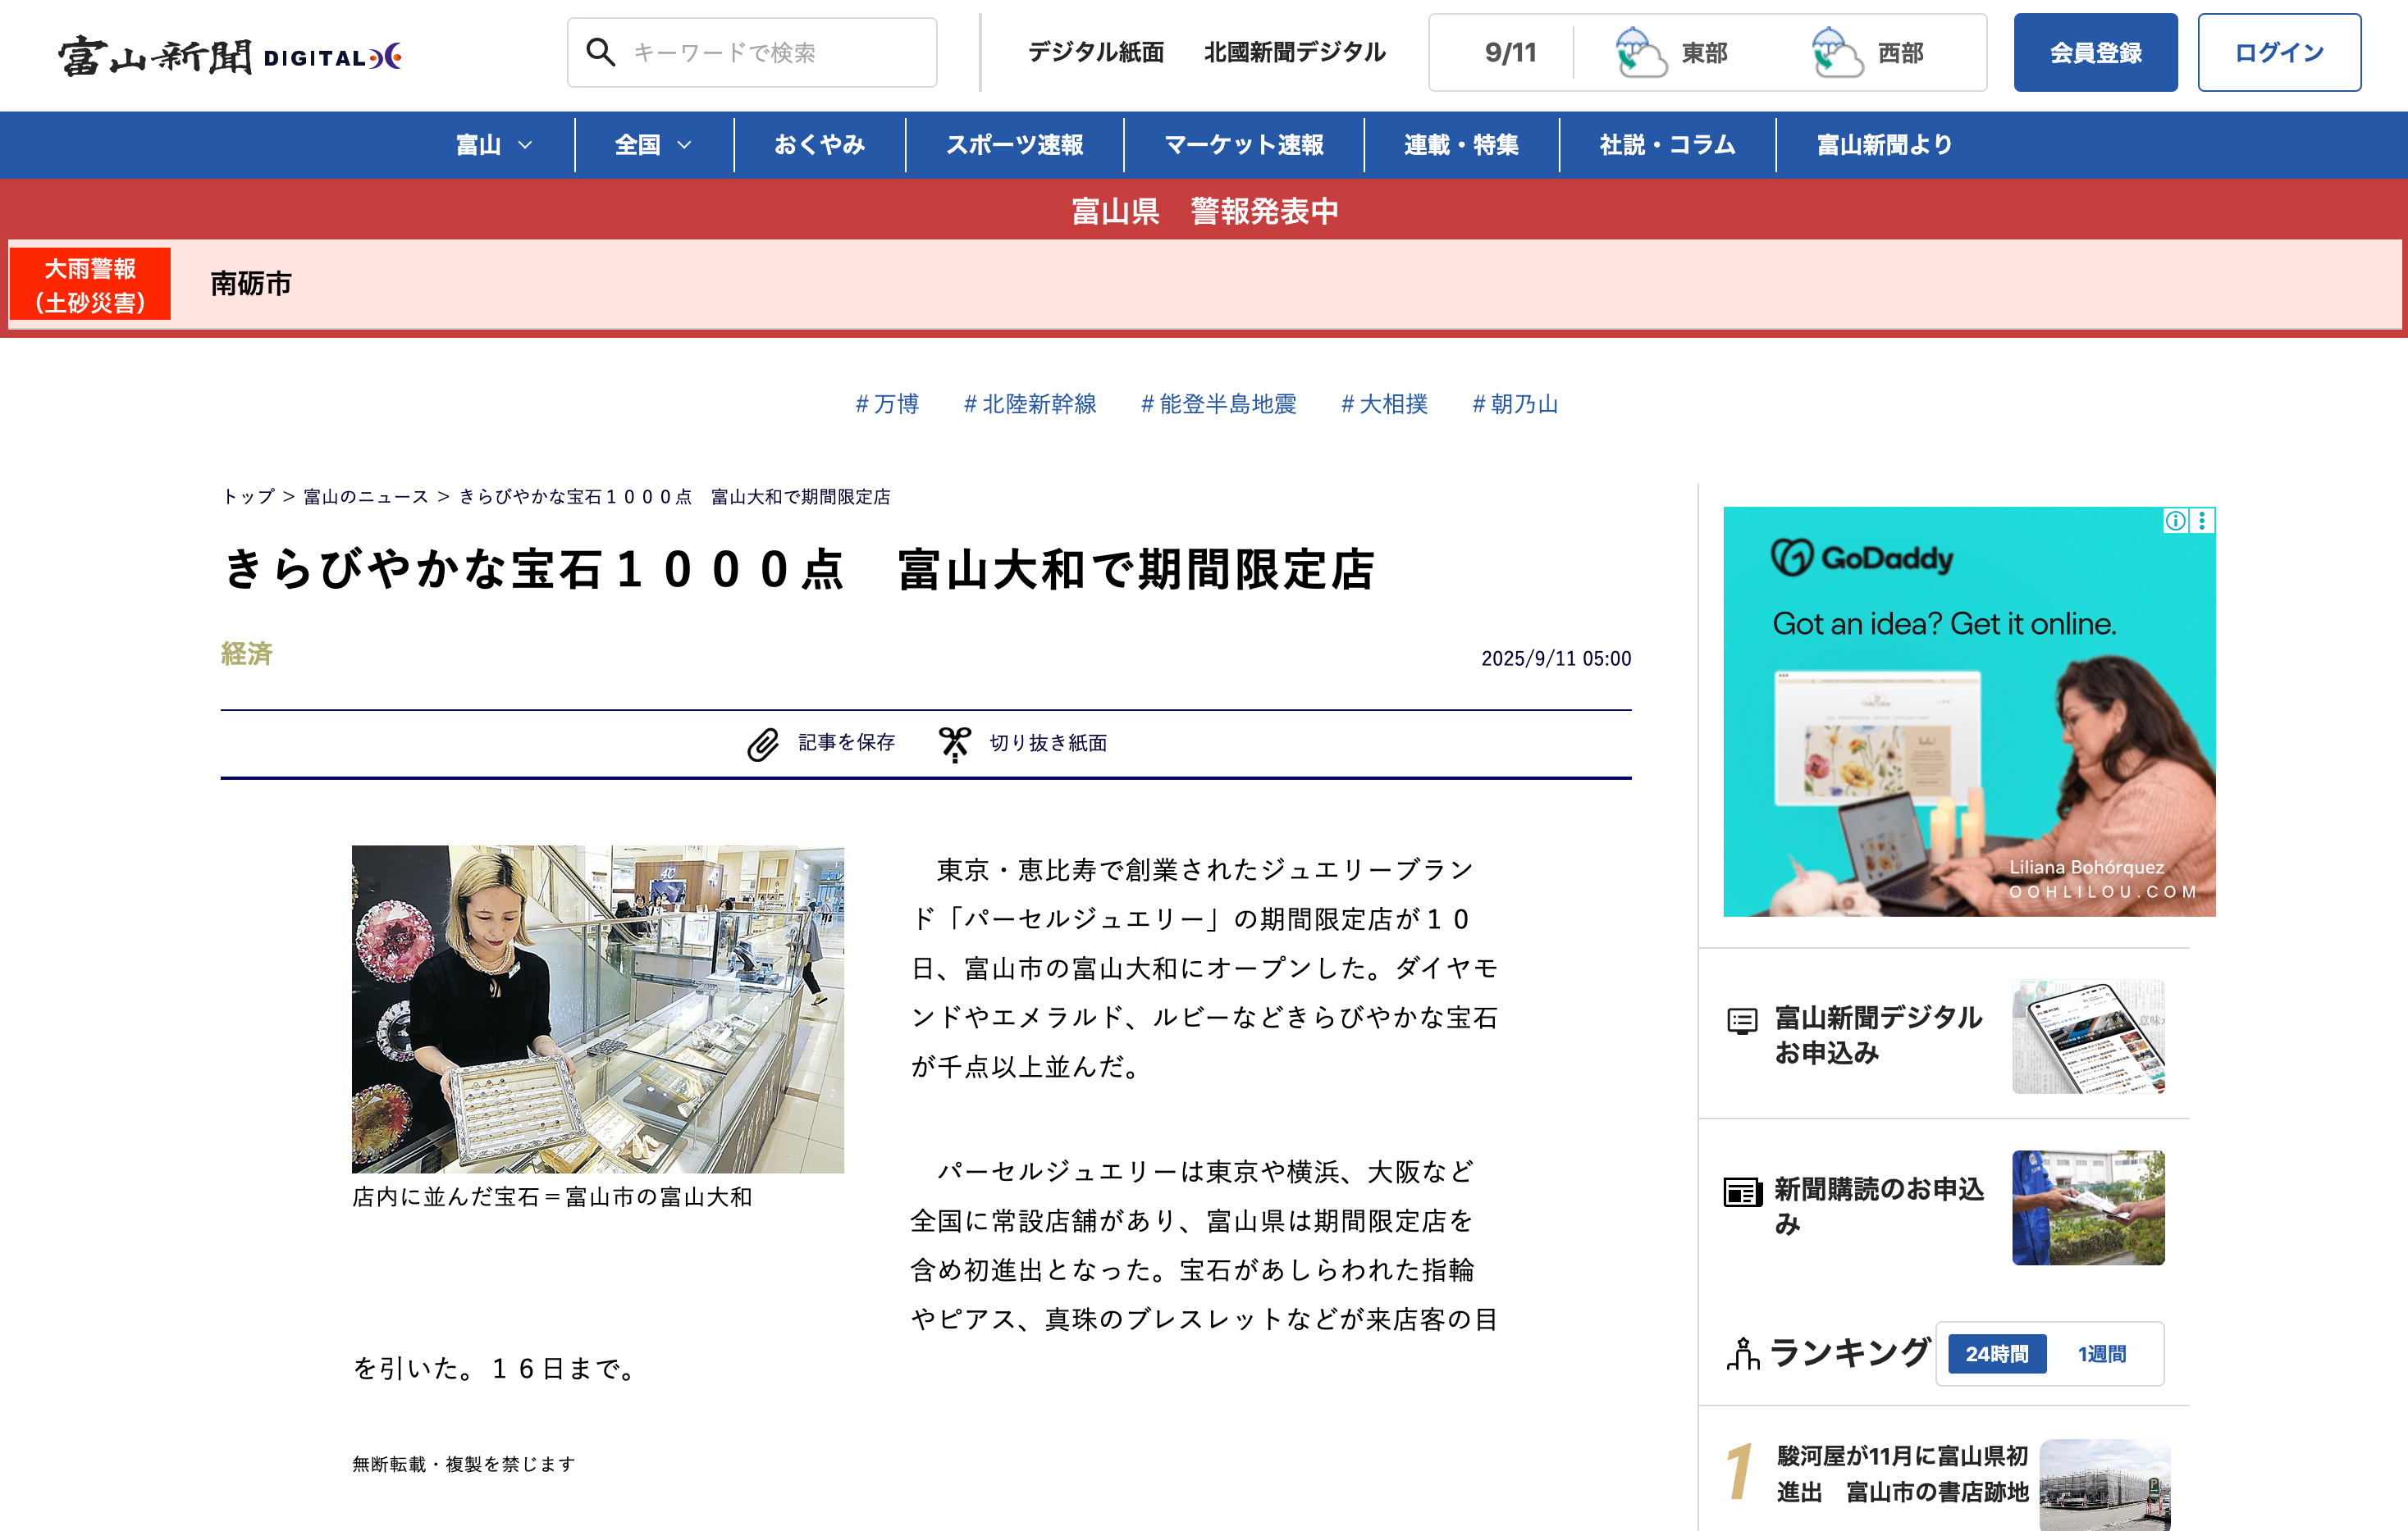Open the スポーツ速報 menu item

tap(1014, 146)
